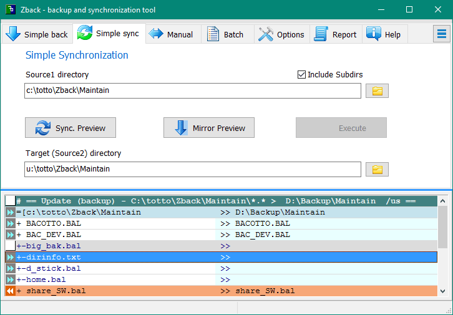Open the hamburger menu button
This screenshot has height=315, width=453.
click(441, 34)
